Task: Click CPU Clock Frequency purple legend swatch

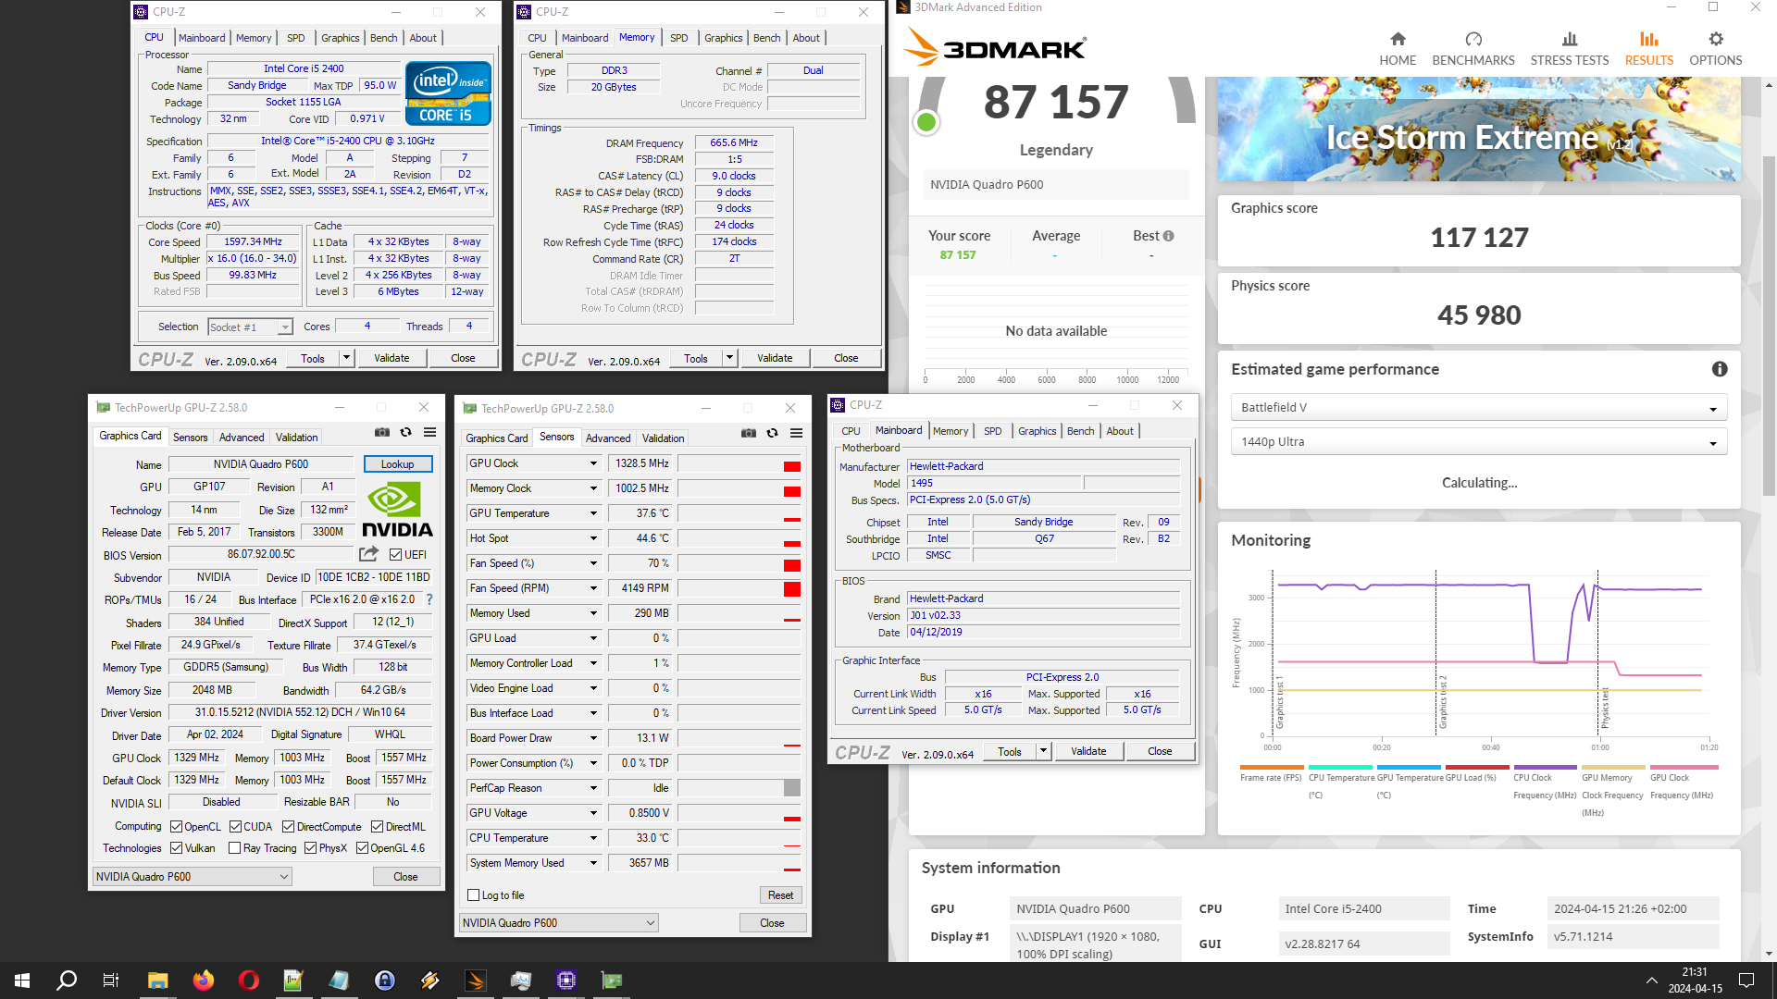Action: click(1546, 768)
